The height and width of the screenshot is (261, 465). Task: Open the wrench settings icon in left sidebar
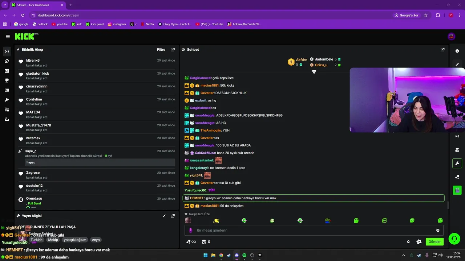[x=7, y=100]
